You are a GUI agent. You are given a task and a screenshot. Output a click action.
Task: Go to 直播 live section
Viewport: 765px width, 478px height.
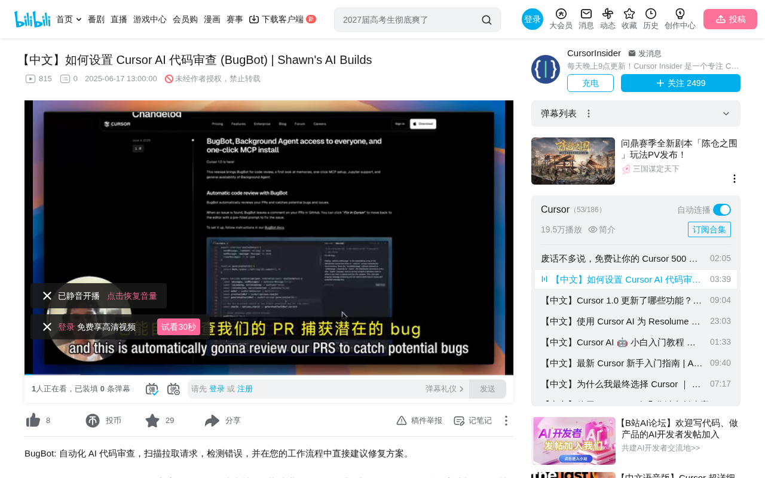point(119,19)
